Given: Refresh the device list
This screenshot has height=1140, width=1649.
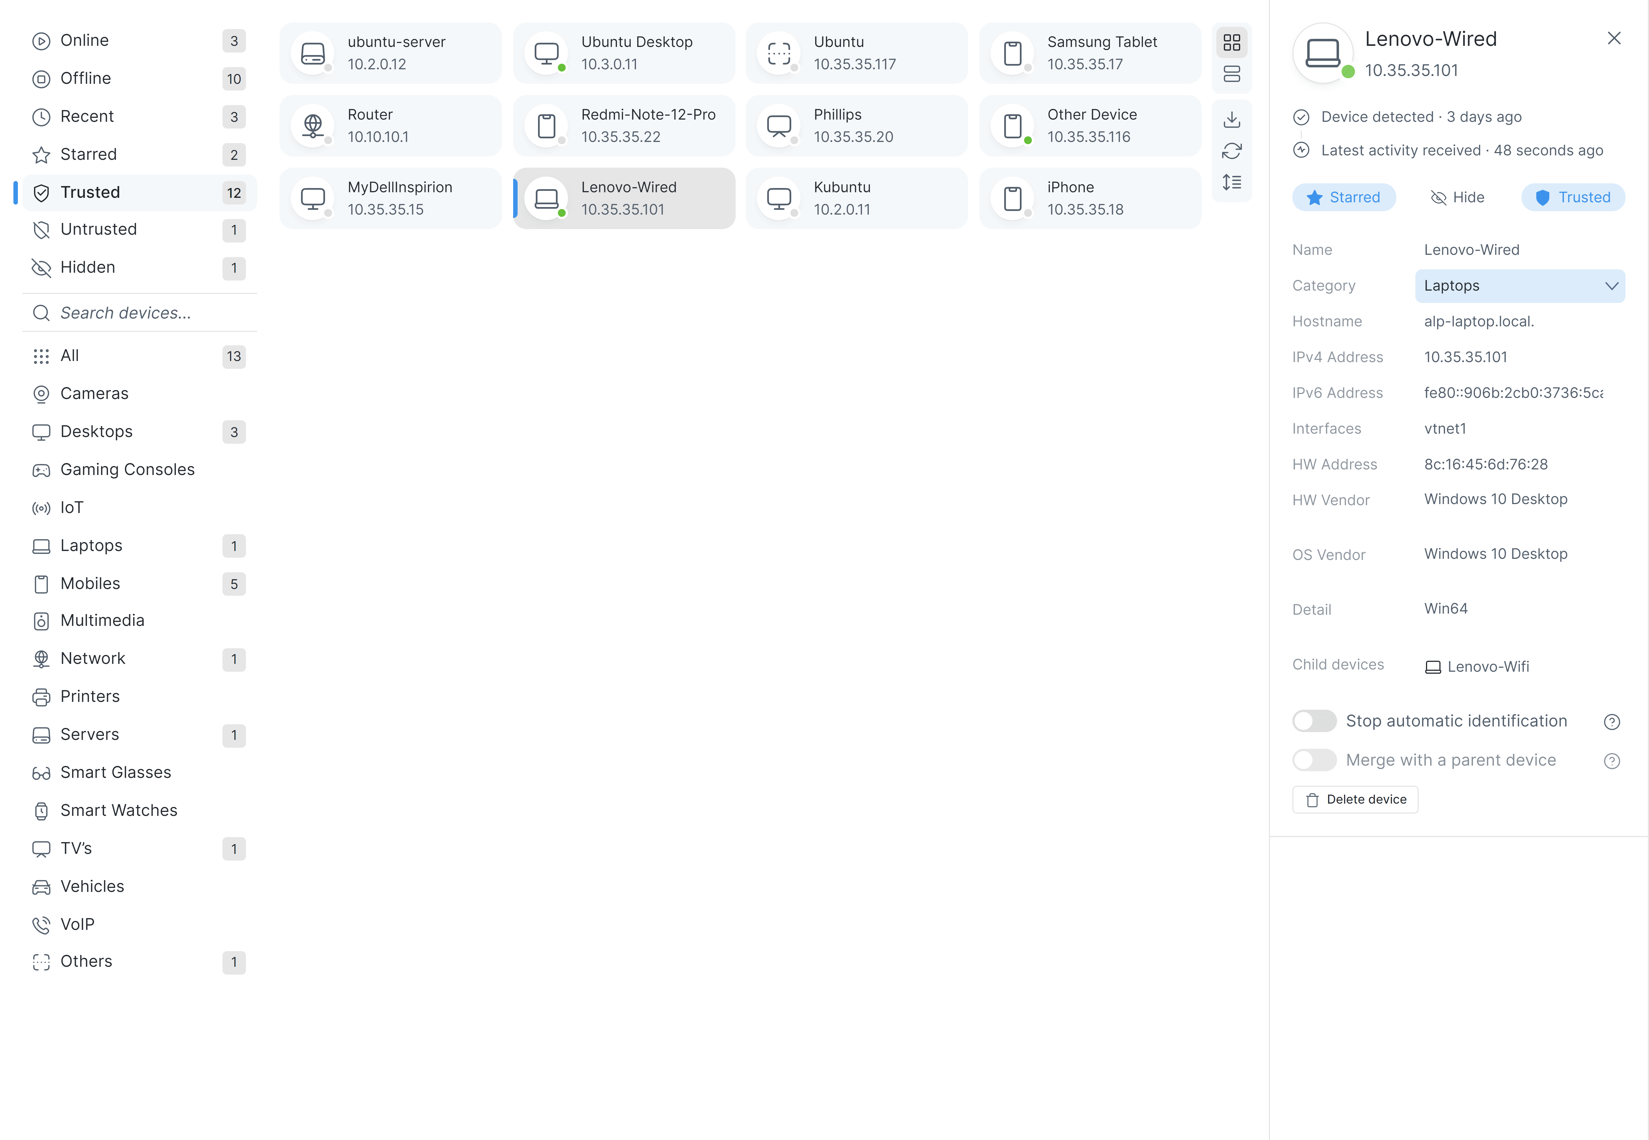Looking at the screenshot, I should [x=1232, y=151].
